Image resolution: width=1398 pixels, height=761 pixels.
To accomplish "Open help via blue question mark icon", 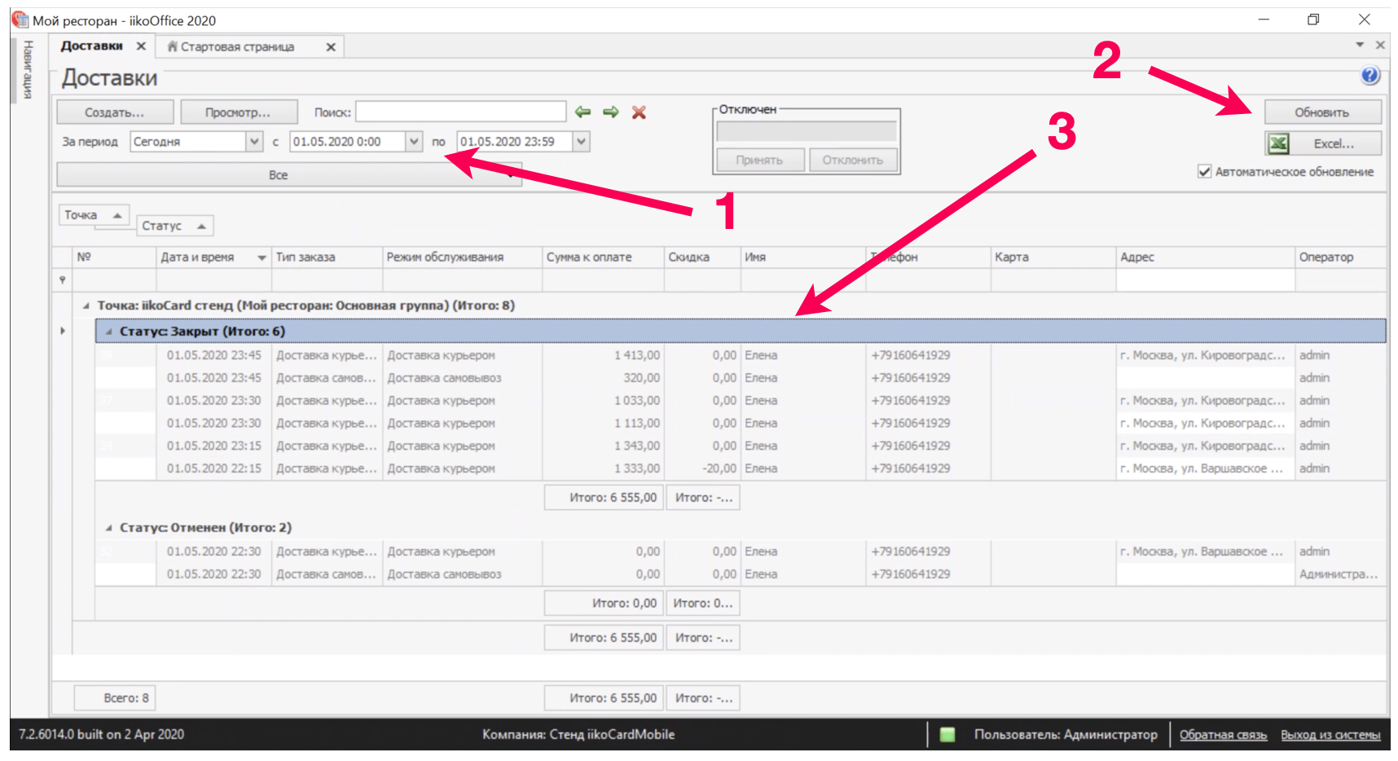I will pos(1369,76).
